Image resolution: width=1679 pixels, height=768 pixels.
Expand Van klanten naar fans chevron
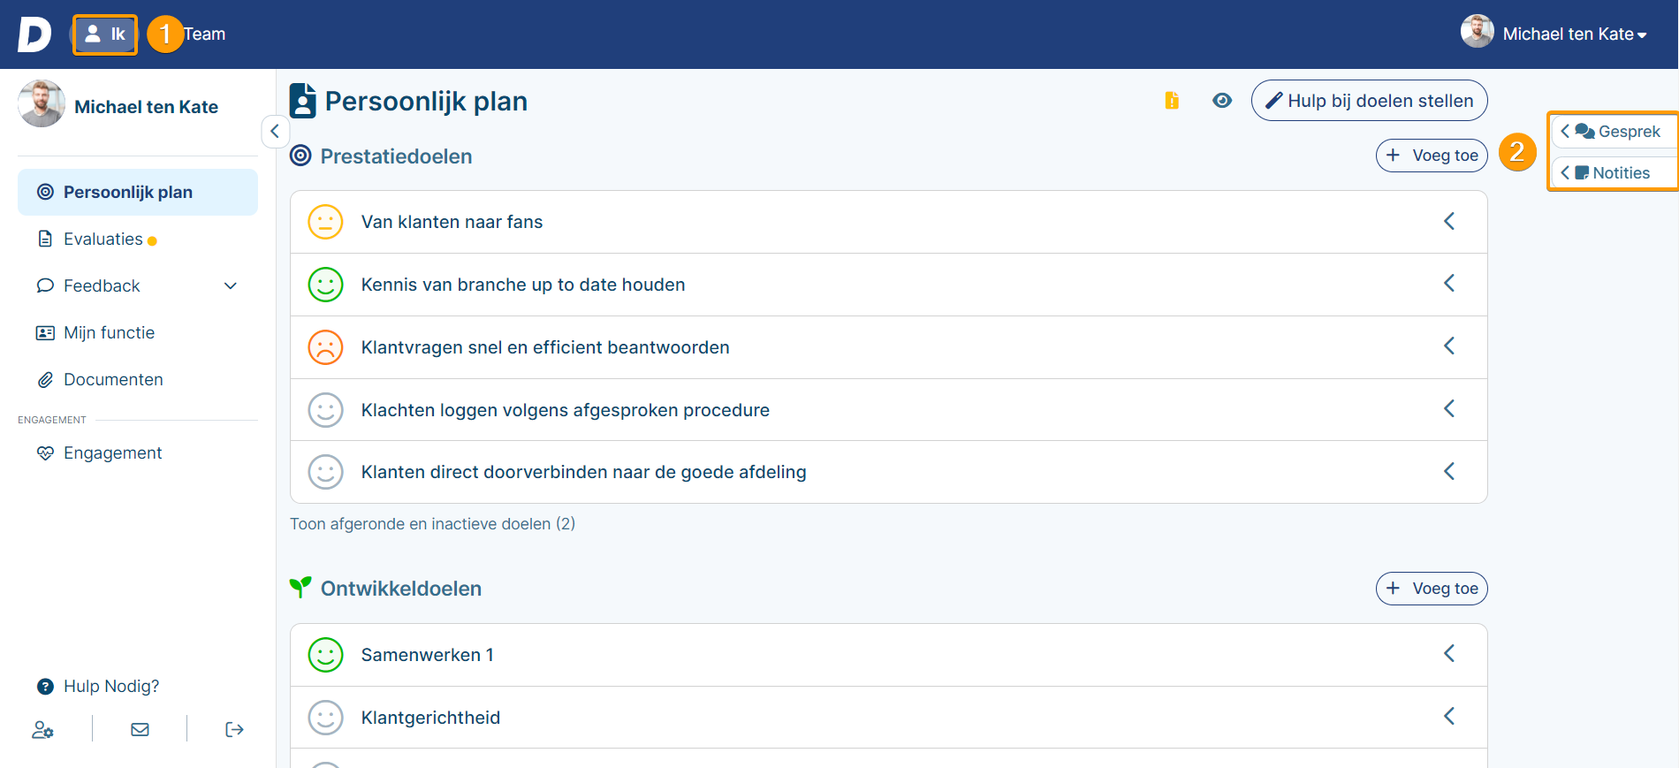(x=1449, y=221)
